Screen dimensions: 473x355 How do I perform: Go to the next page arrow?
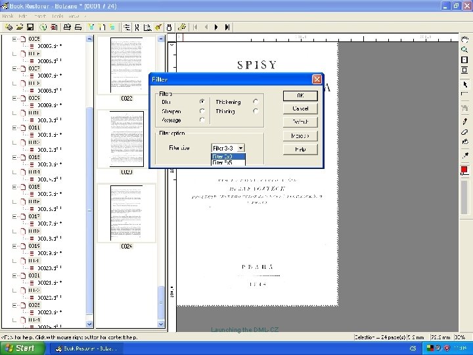click(216, 27)
